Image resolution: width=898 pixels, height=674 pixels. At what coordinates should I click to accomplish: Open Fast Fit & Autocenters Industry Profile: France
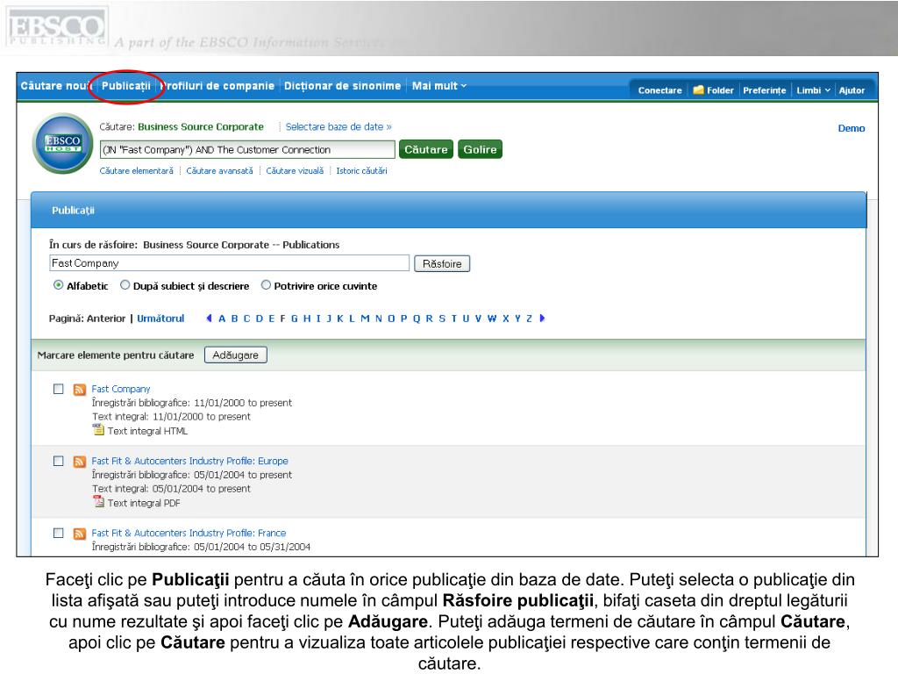(189, 533)
